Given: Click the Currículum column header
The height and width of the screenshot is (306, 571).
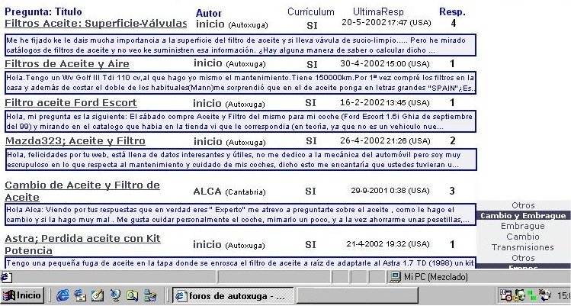Looking at the screenshot, I should click(x=310, y=11).
